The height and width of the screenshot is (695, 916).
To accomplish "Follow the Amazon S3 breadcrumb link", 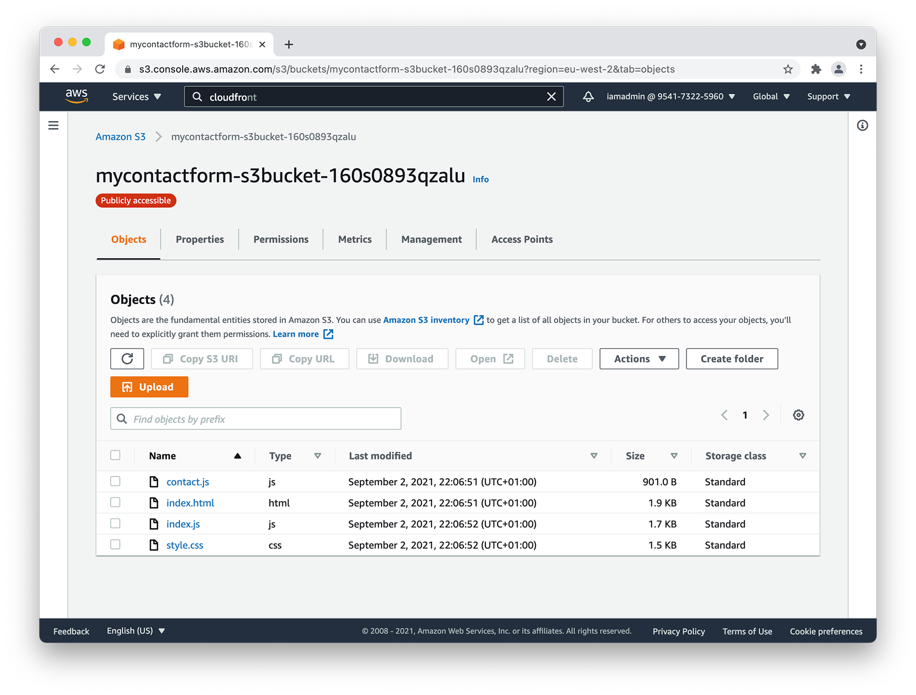I will point(121,136).
